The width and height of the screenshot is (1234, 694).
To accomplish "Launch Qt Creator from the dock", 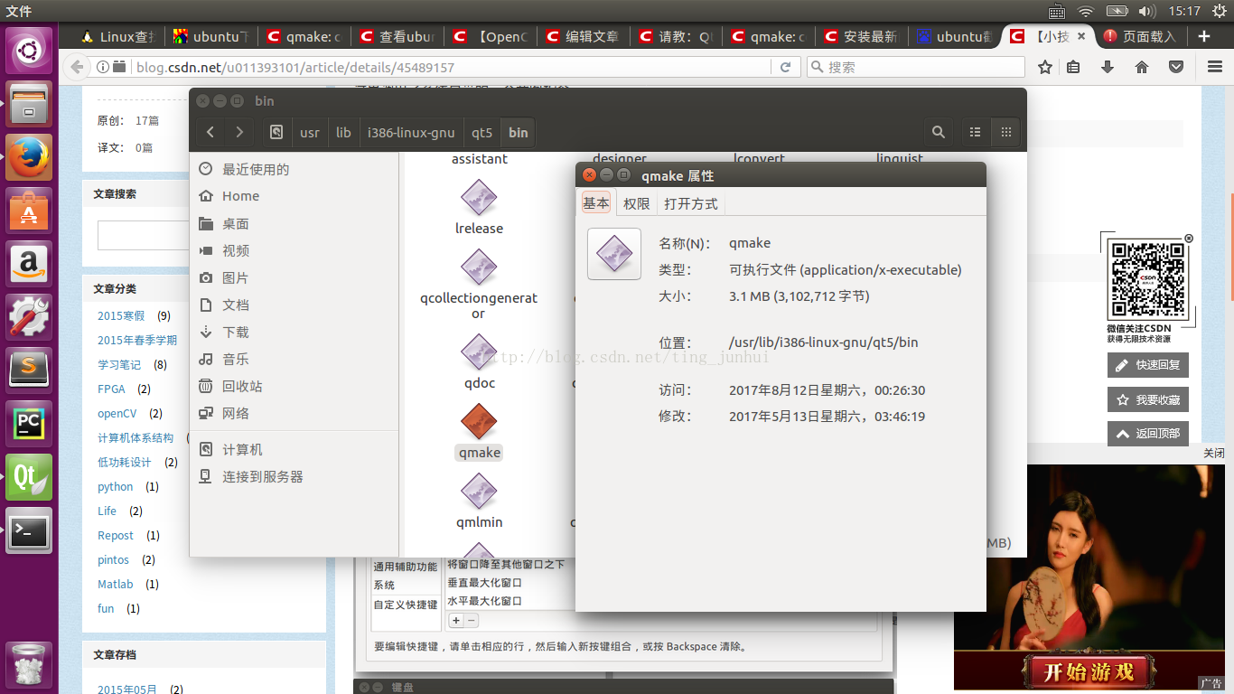I will click(x=30, y=477).
